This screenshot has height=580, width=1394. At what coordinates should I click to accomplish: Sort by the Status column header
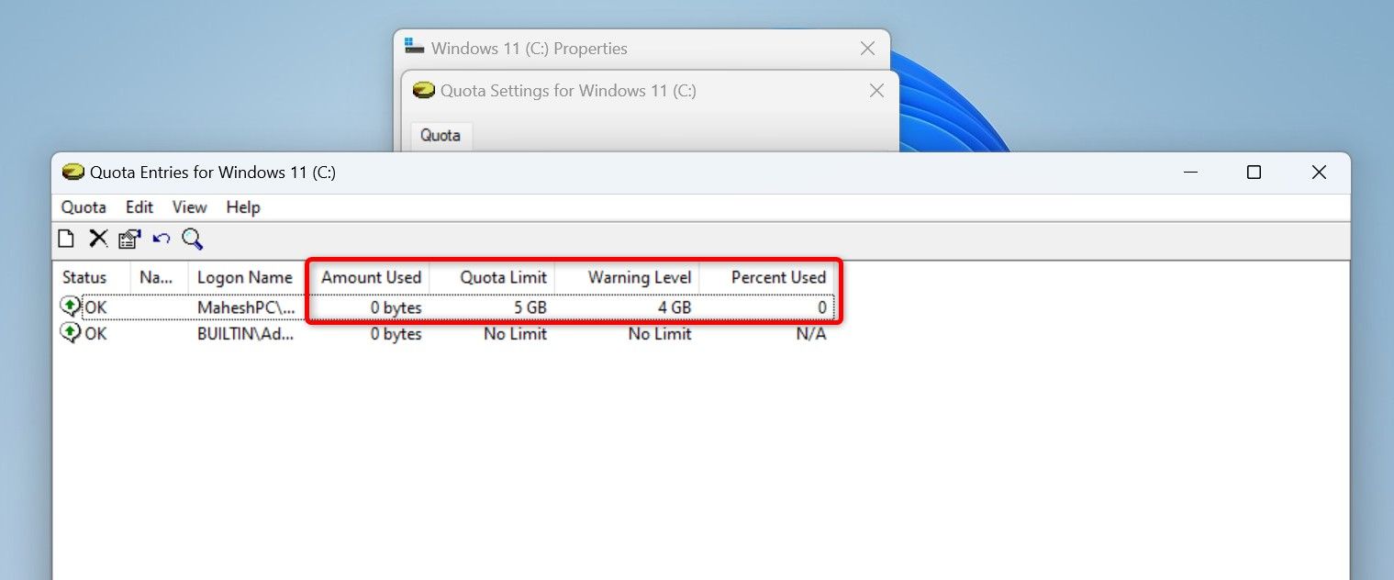point(92,277)
